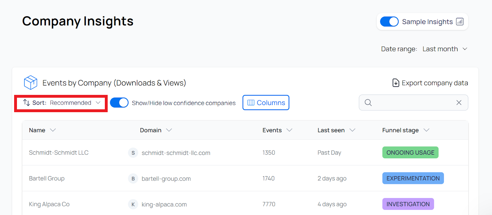Open the Date range Last month dropdown
The image size is (492, 215).
click(x=445, y=49)
